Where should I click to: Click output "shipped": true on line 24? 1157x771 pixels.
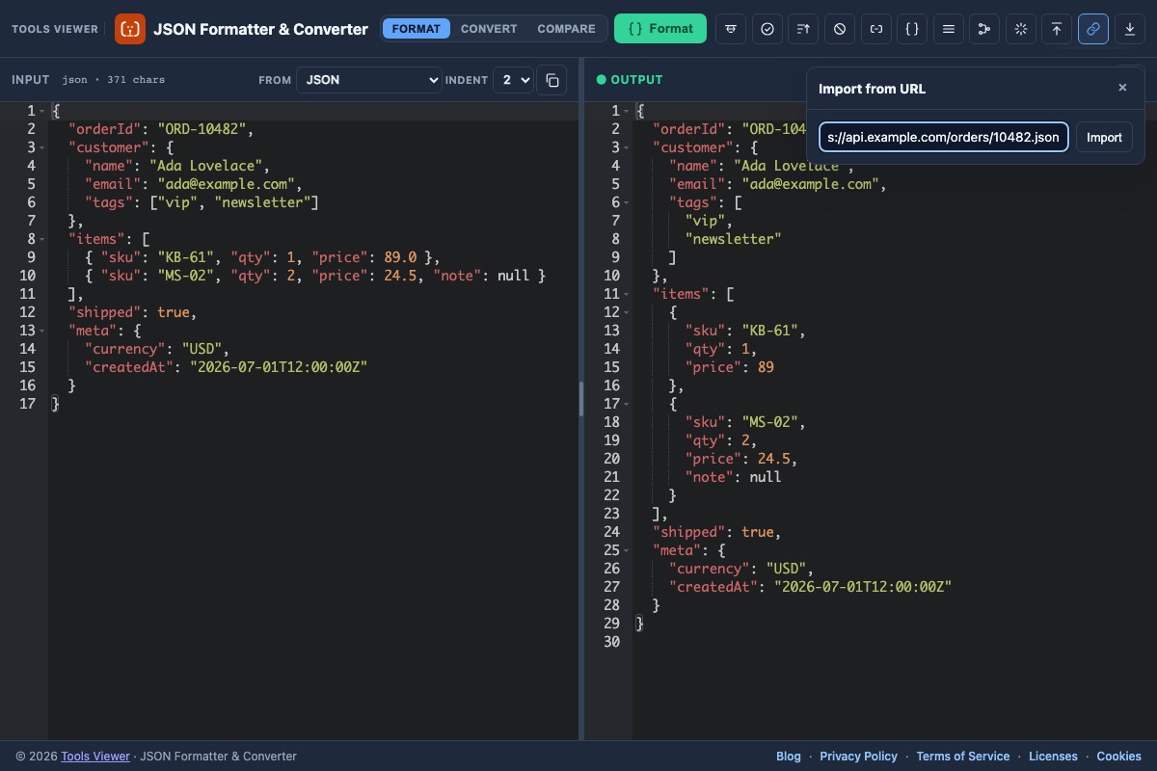(x=716, y=532)
